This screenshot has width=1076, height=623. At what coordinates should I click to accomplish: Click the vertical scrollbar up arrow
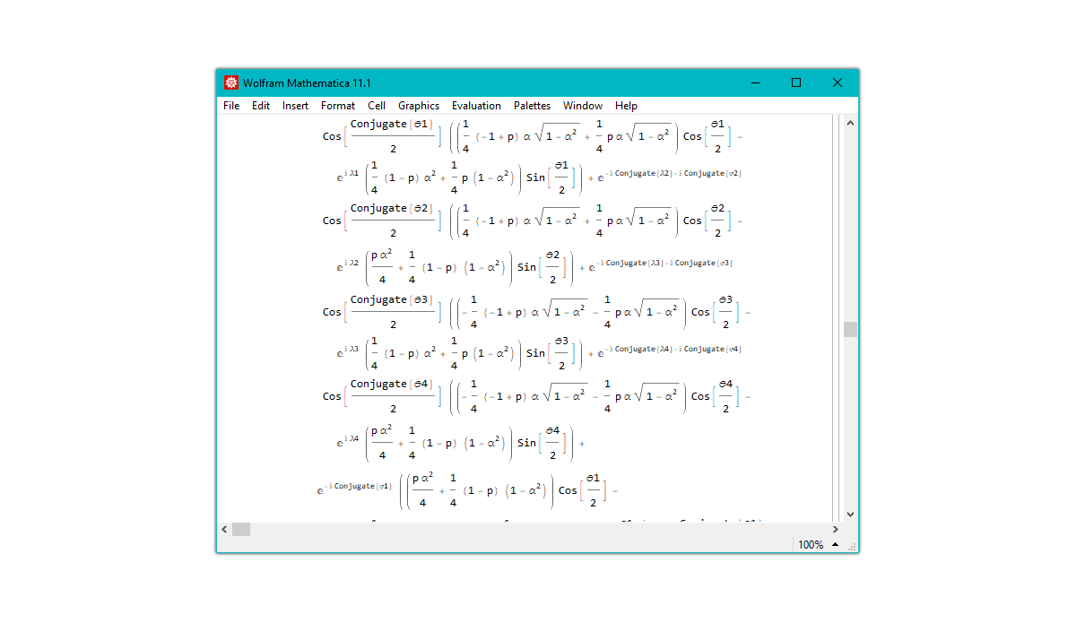pyautogui.click(x=850, y=123)
